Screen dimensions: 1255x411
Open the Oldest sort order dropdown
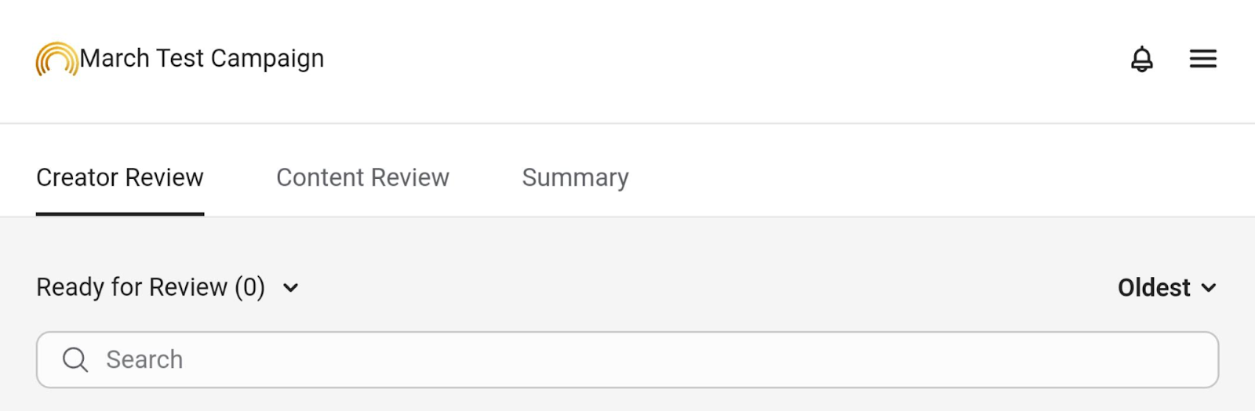(x=1167, y=288)
